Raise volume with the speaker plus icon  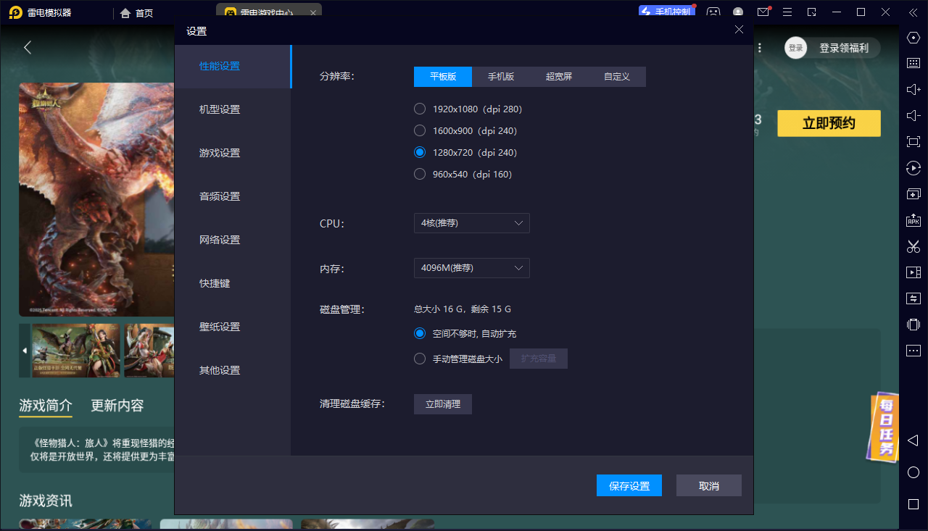[x=913, y=89]
